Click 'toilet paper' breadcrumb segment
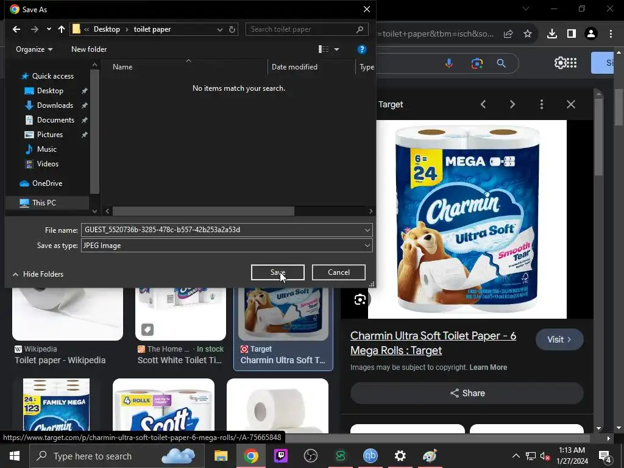Screen dimensions: 624x468 point(152,29)
